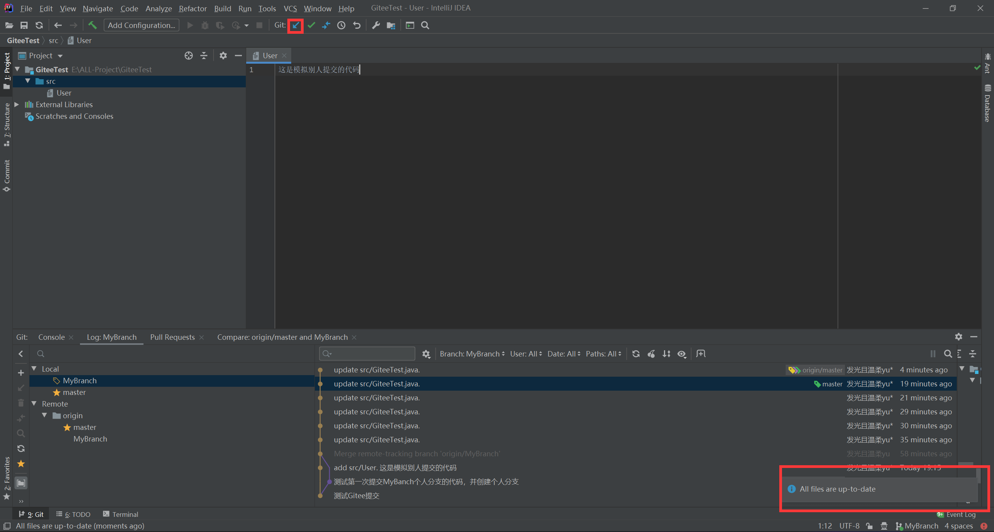Open the Refactor menu
994x532 pixels.
click(x=193, y=9)
